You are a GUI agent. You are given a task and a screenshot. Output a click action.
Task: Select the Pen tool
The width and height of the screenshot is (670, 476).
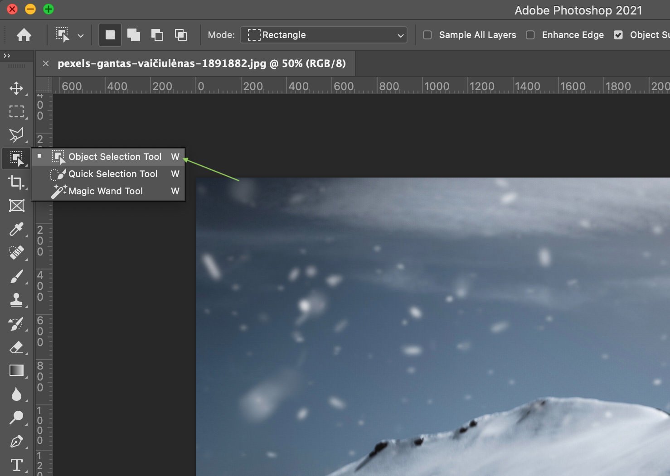[17, 441]
